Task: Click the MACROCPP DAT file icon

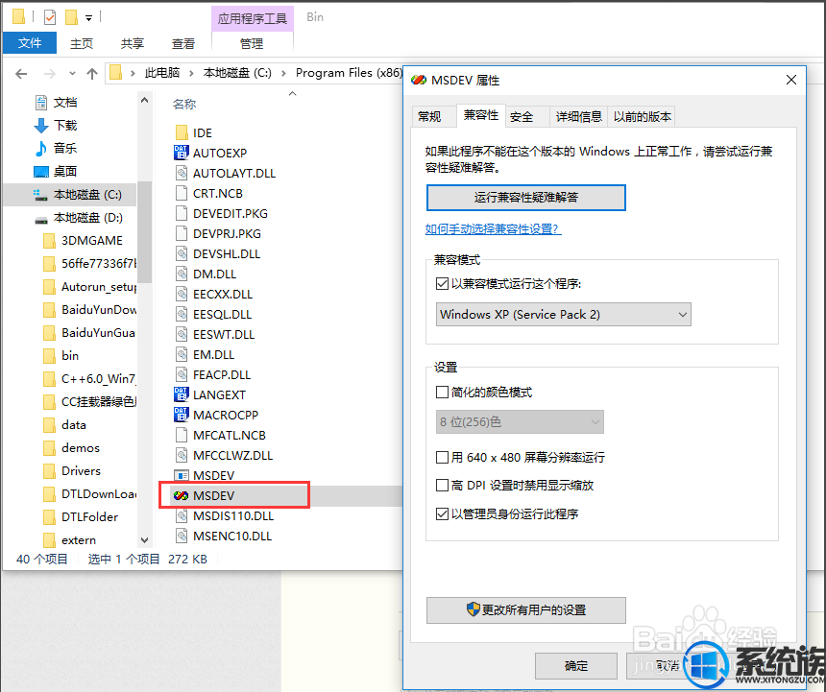Action: (182, 415)
